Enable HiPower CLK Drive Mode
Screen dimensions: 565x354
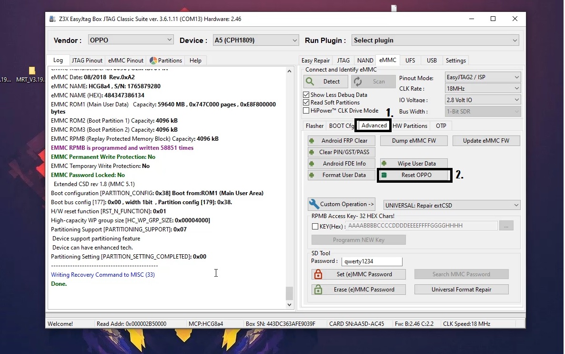click(x=306, y=110)
